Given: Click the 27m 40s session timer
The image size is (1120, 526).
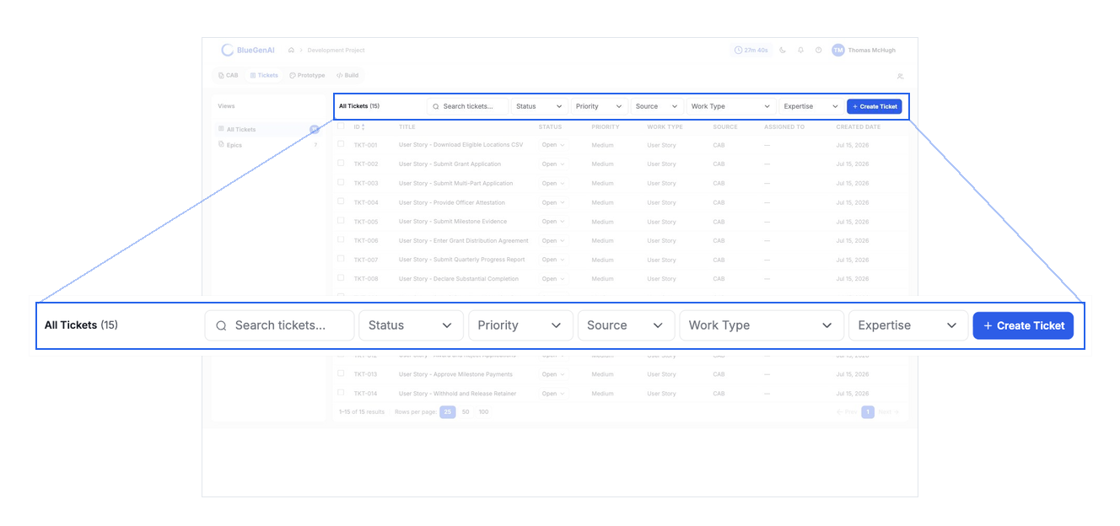Looking at the screenshot, I should tap(751, 51).
